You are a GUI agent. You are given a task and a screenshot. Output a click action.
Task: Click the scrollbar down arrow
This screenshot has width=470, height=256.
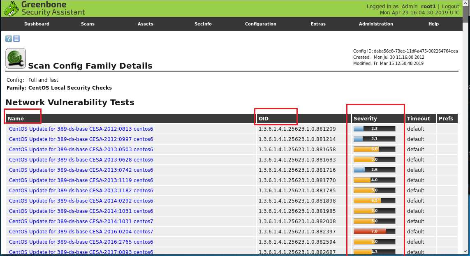tap(465, 251)
